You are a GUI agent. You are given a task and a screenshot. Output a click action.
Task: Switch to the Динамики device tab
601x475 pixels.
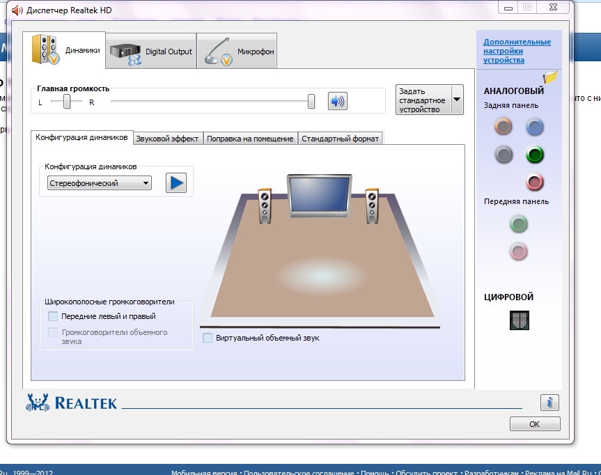pos(64,50)
